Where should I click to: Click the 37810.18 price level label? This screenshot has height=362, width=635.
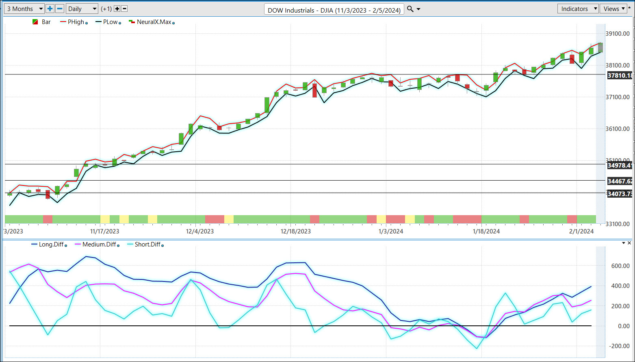(620, 75)
